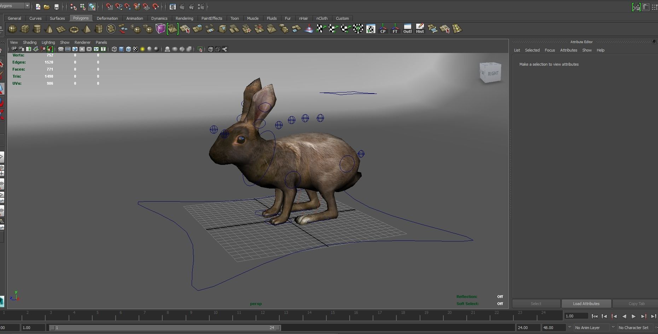Switch to the Surfaces shelf tab

coord(57,18)
